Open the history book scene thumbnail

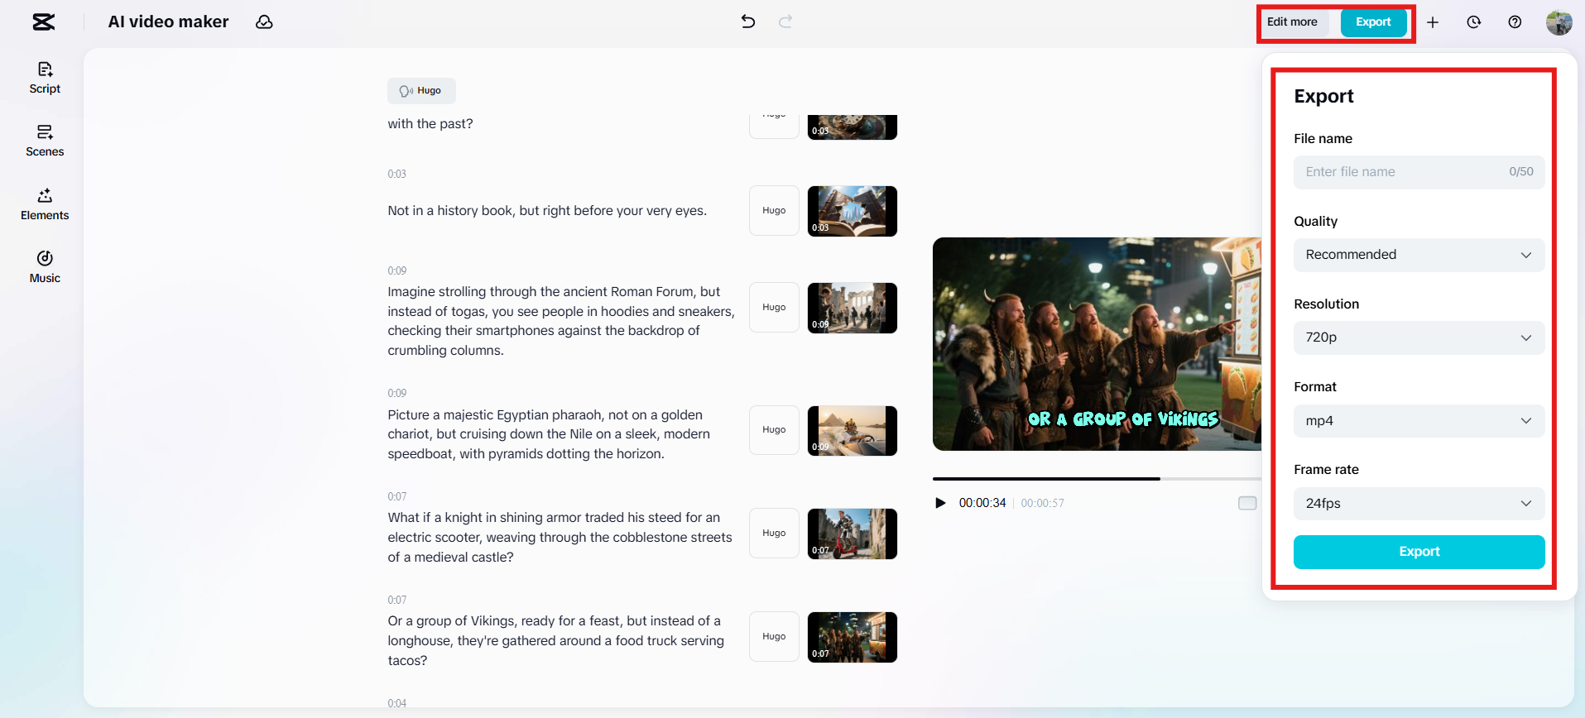click(x=853, y=211)
